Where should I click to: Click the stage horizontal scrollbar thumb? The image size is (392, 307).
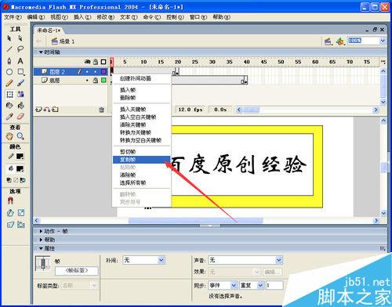click(x=196, y=221)
